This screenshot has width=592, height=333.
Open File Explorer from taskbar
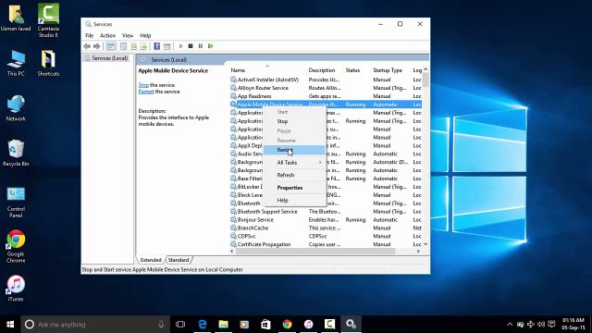click(x=224, y=325)
